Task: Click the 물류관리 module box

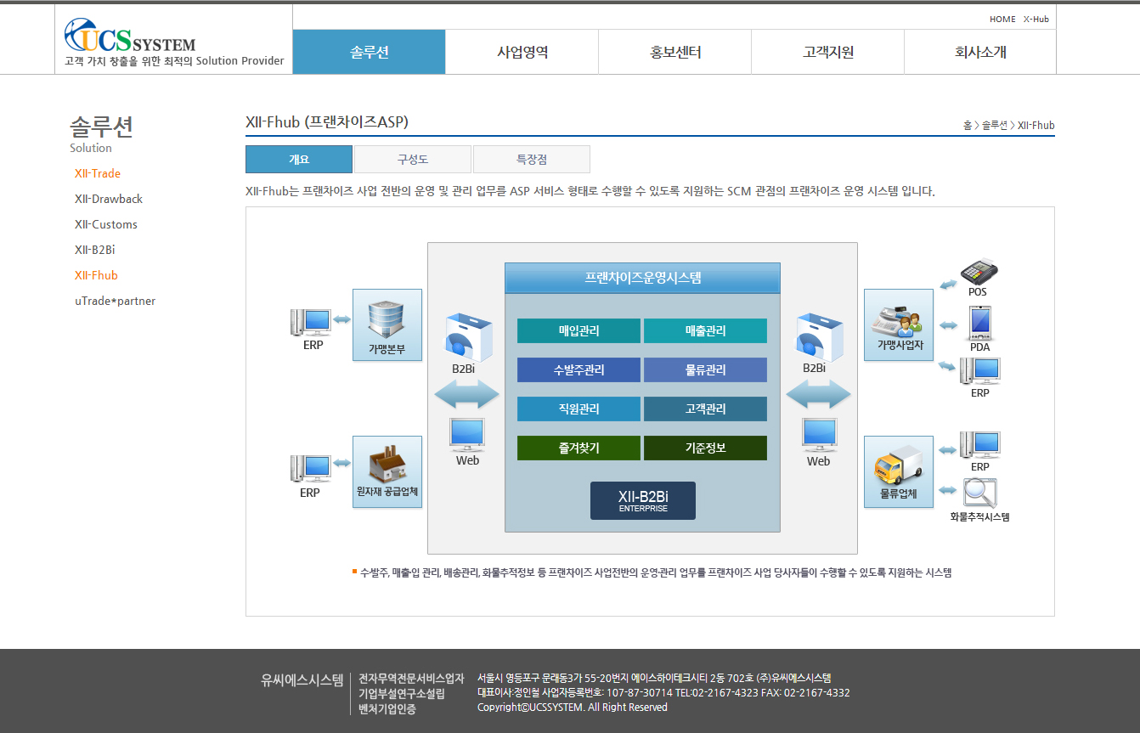Action: (x=705, y=369)
